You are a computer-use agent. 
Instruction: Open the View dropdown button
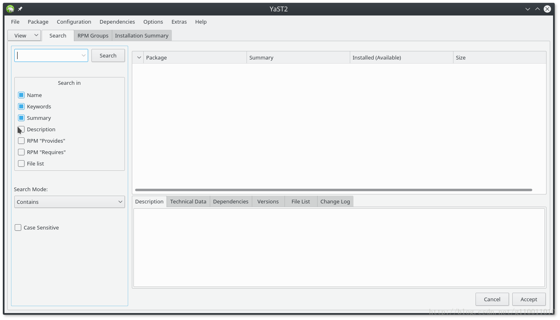coord(24,35)
